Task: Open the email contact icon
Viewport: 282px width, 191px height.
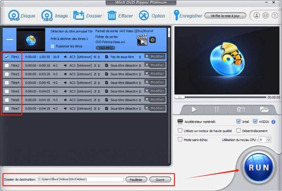Action: coord(265,15)
